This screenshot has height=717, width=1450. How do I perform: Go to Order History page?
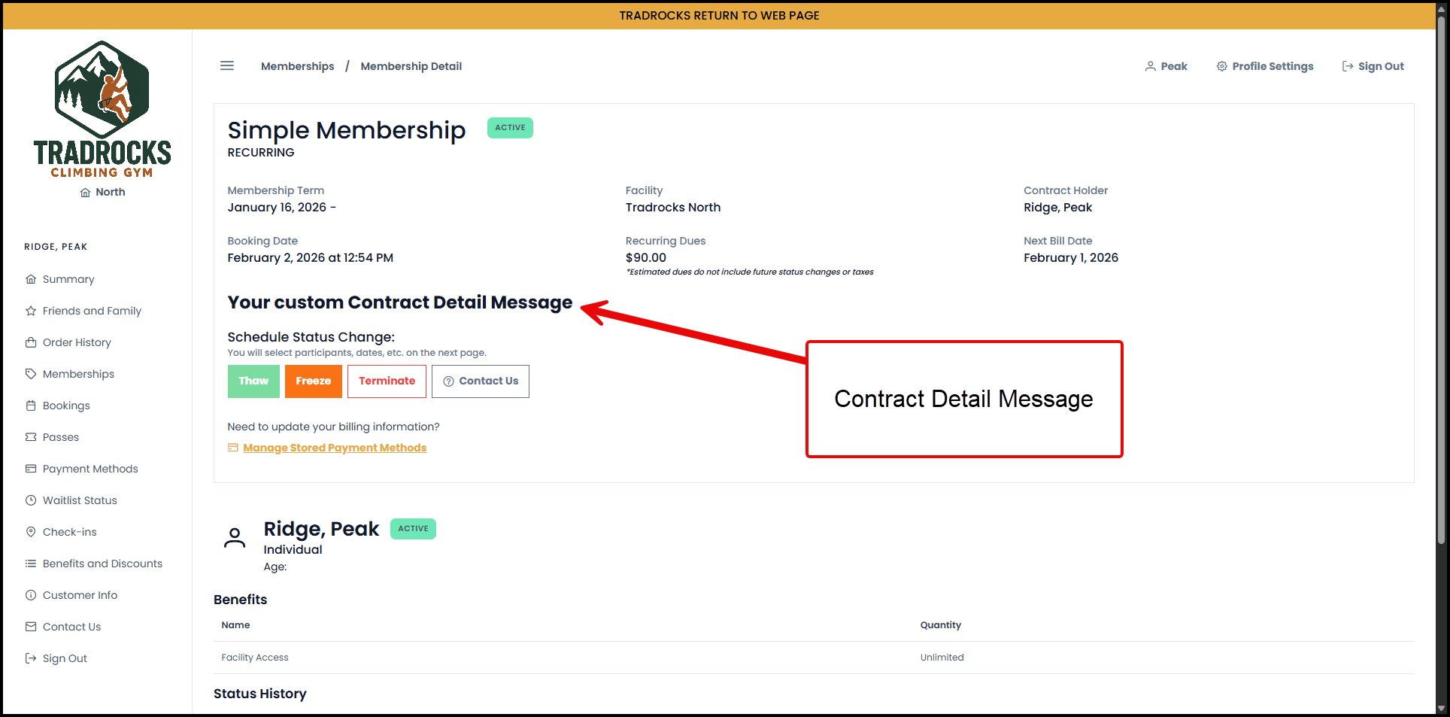[x=76, y=342]
